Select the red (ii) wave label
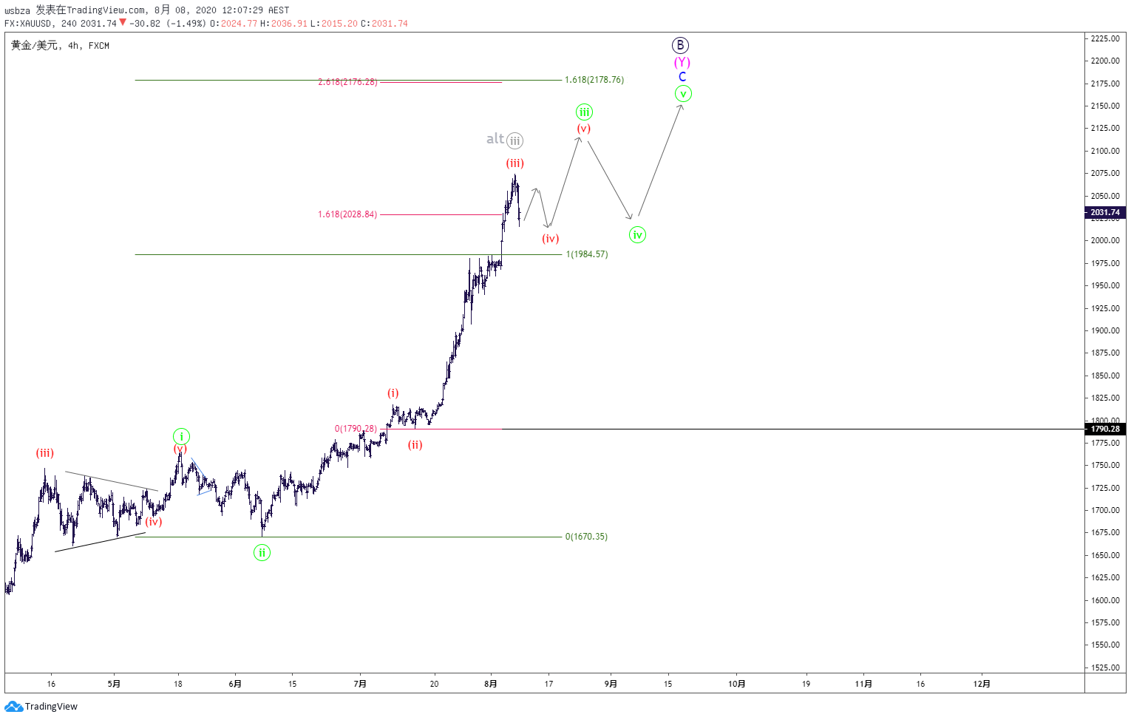Screen dimensions: 1131x720 [x=415, y=445]
